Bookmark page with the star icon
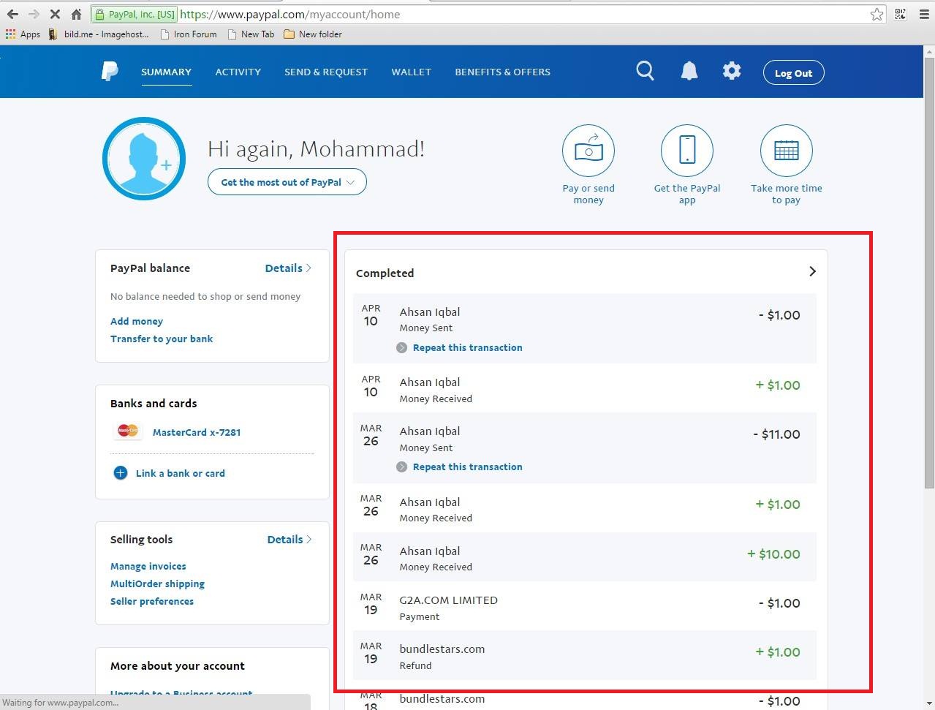 877,14
